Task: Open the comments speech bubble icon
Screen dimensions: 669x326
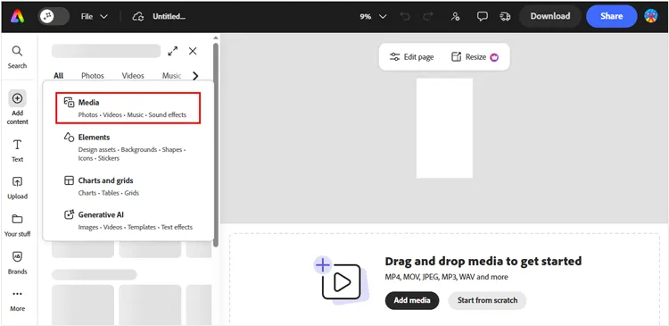Action: (482, 16)
